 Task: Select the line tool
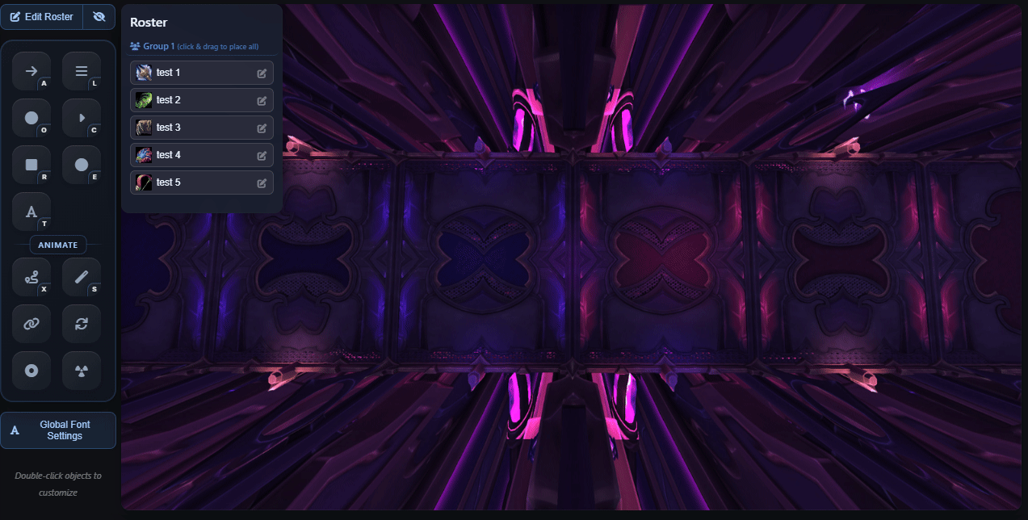82,71
